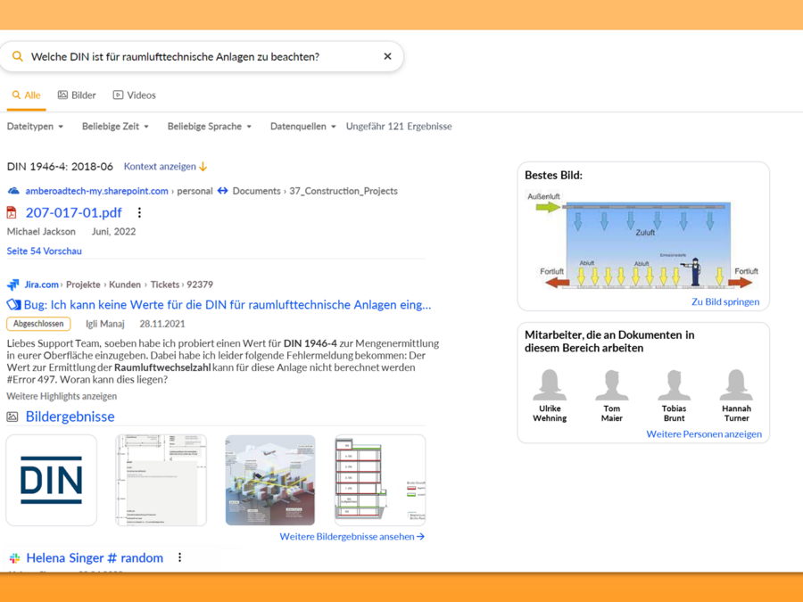Expand Weitere Highlights anzeigen
Screen dimensions: 803x602
(62, 396)
